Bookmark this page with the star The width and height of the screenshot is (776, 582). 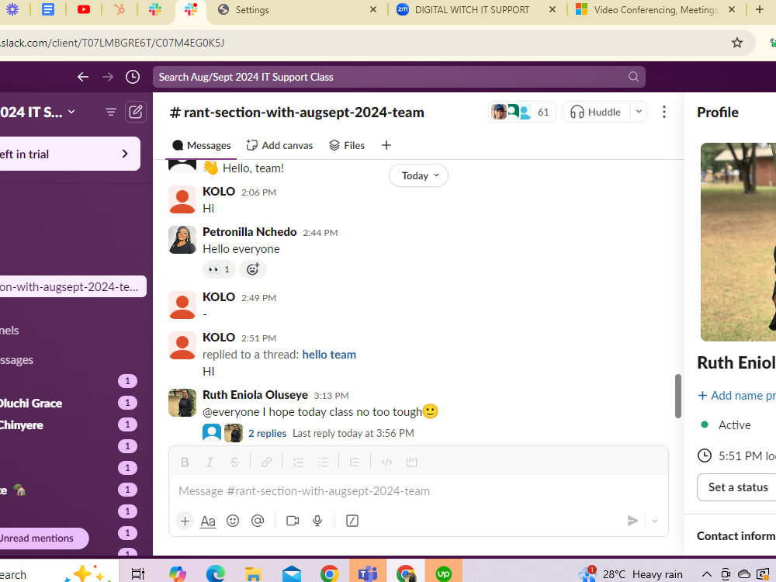(x=736, y=43)
